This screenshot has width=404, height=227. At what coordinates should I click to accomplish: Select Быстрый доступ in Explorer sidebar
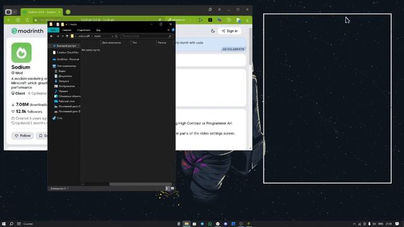click(x=64, y=46)
